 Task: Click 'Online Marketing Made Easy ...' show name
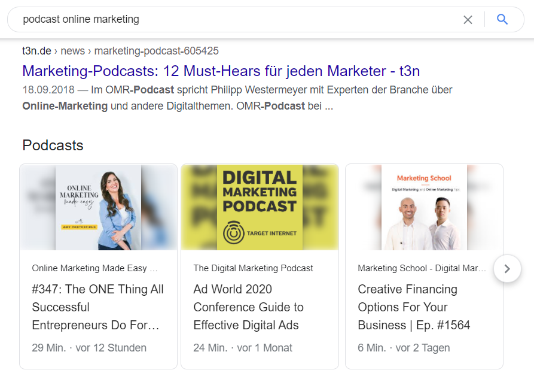[94, 268]
